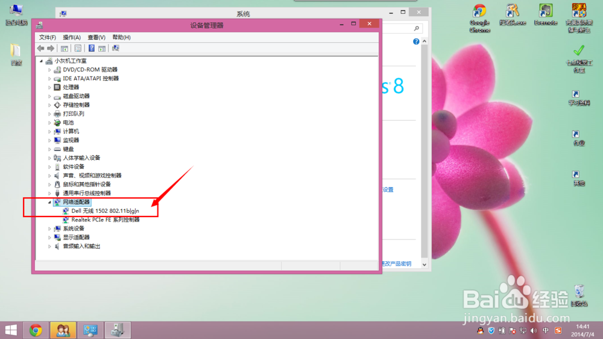Expand the 显示适配器 node
The height and width of the screenshot is (339, 603).
pos(49,238)
